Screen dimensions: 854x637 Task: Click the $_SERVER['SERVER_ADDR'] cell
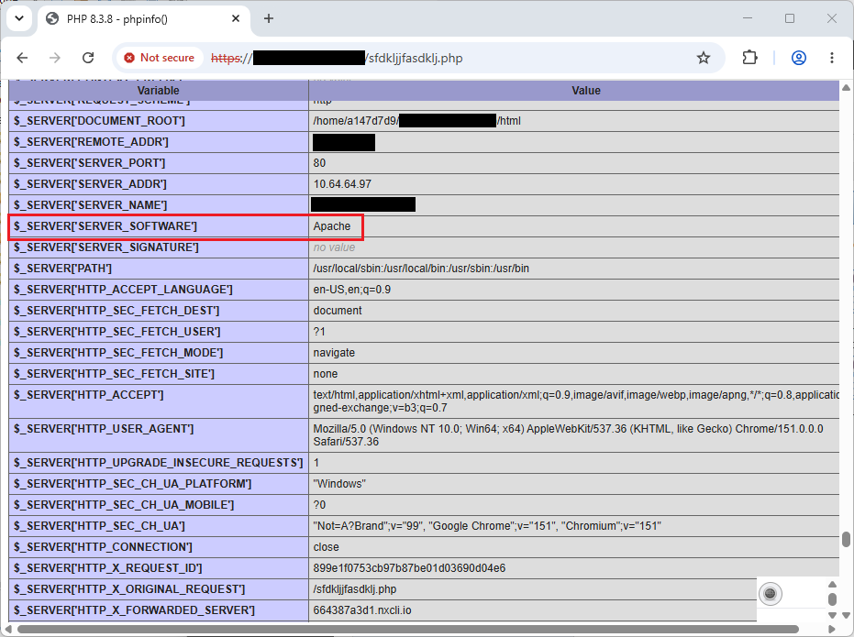tap(159, 184)
